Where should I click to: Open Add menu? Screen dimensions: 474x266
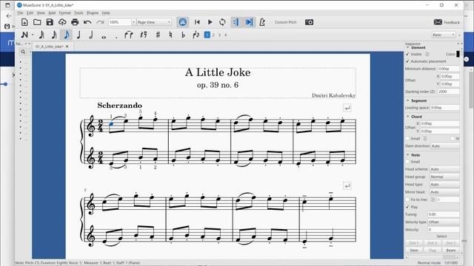[52, 13]
